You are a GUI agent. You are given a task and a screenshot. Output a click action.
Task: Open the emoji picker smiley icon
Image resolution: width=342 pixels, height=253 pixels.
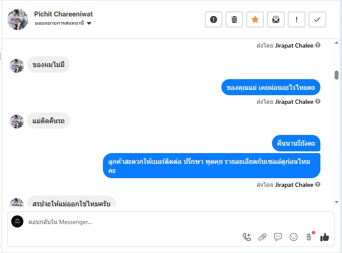[x=294, y=237]
